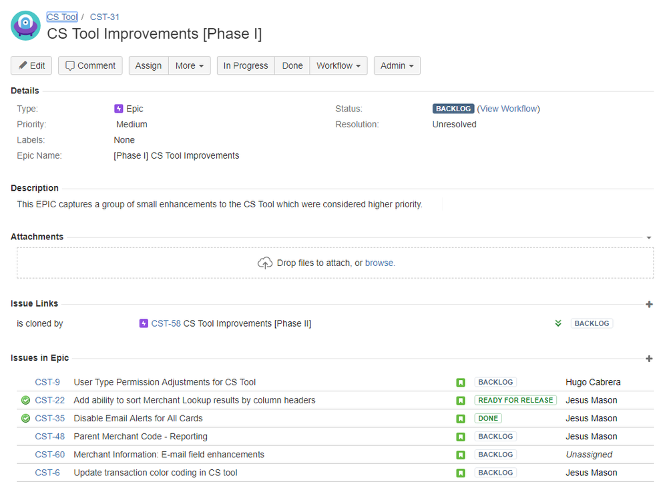Click the Assign button
This screenshot has width=667, height=490.
(x=148, y=65)
